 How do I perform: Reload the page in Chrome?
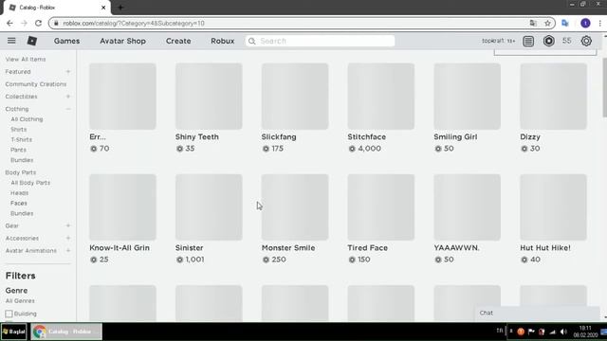[38, 23]
